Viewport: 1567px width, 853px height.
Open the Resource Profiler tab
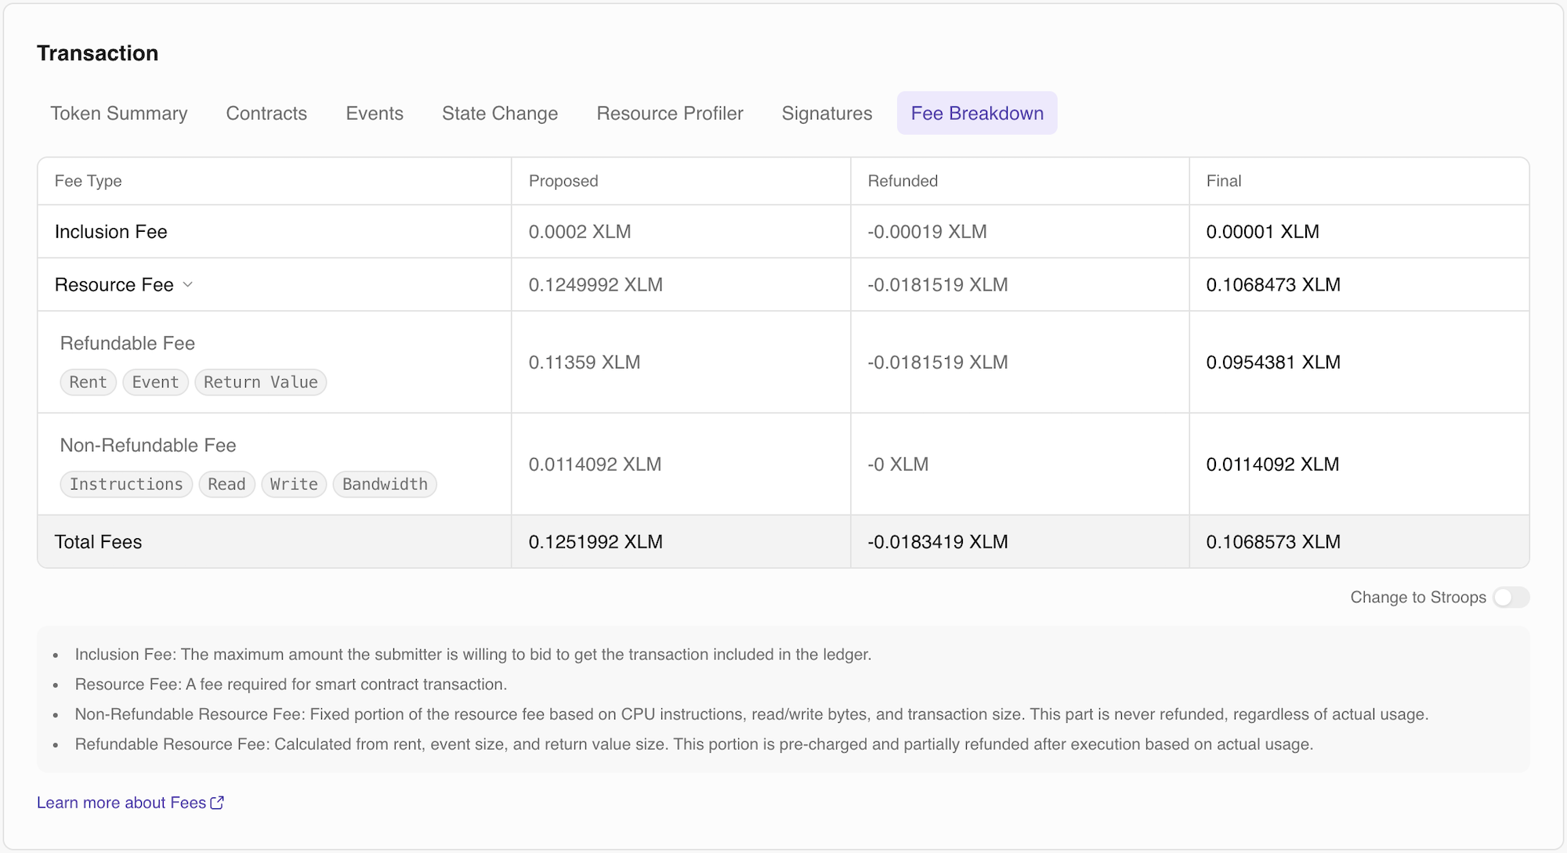coord(670,113)
